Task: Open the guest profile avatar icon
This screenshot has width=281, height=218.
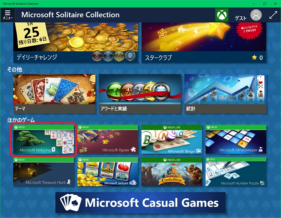Action: click(256, 15)
